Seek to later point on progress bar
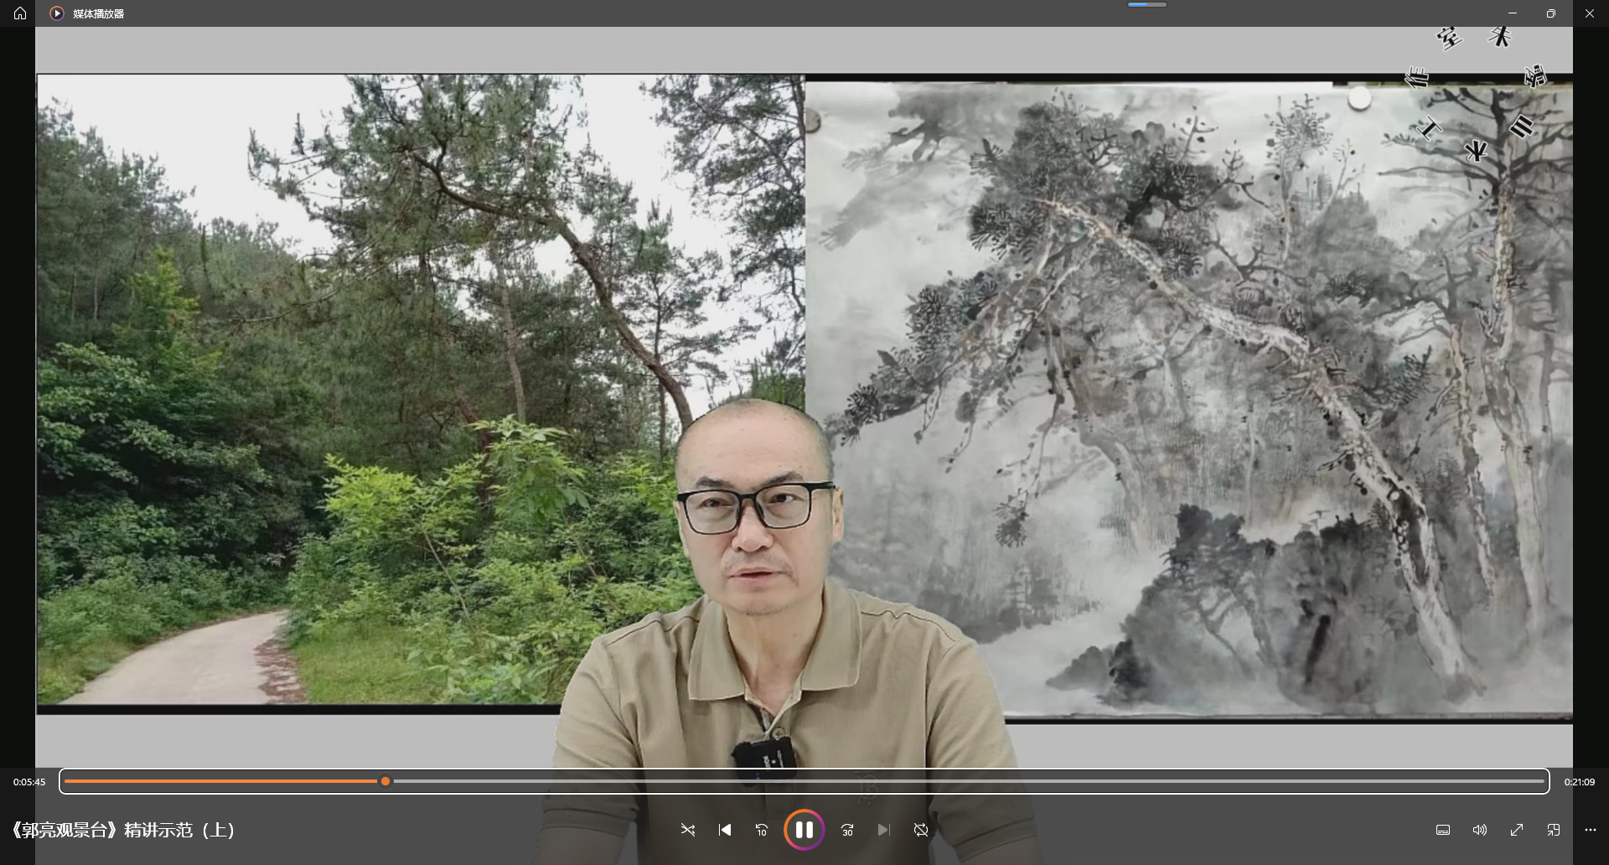 [968, 781]
